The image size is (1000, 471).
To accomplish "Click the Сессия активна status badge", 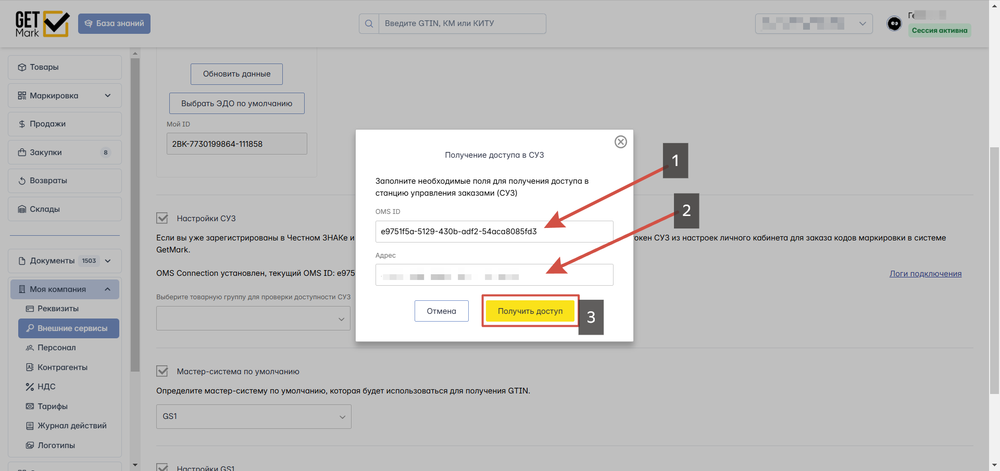I will [940, 30].
